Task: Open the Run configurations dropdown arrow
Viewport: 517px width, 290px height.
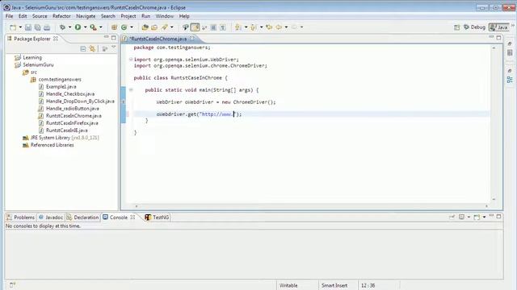Action: click(x=85, y=27)
